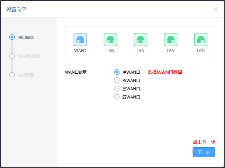
Task: Choose the 双WAN口 radio option
Action: pyautogui.click(x=117, y=80)
